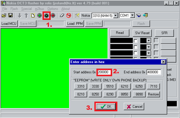This screenshot has height=118, width=180.
Task: Open the phone model dropdown 3310 (NHM-5)
Action: tap(115, 15)
